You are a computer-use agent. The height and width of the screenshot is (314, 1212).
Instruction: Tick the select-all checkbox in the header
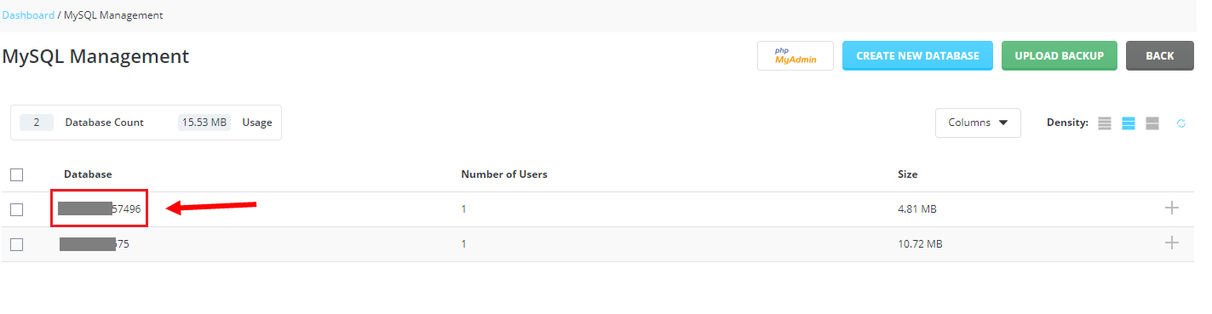click(16, 174)
